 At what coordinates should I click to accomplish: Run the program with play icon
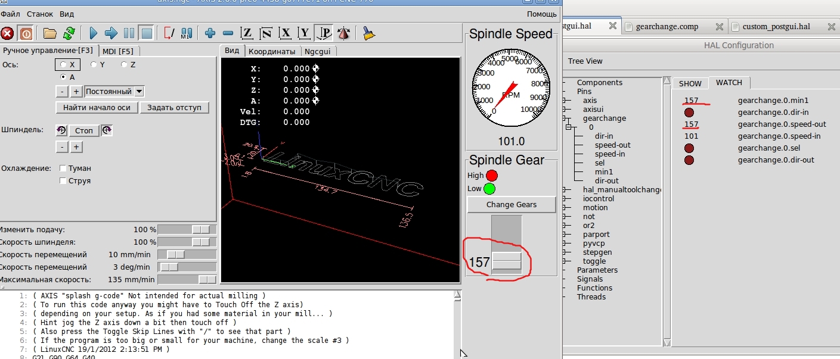tap(94, 33)
